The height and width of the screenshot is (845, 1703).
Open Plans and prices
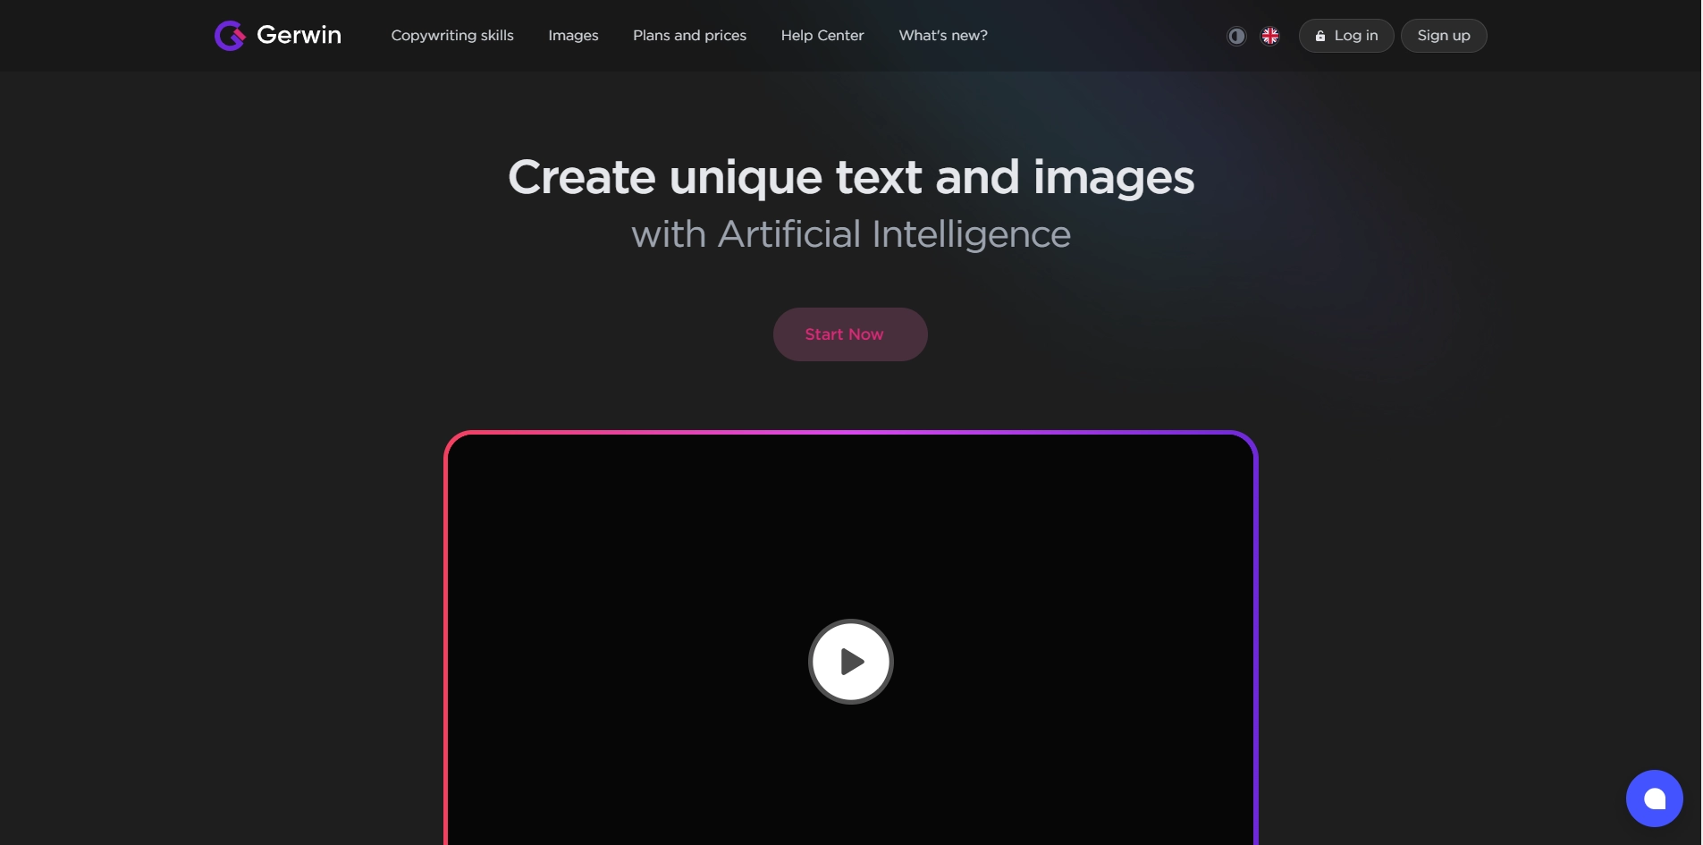click(x=689, y=36)
